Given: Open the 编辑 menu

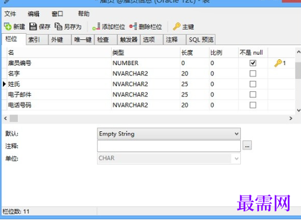Looking at the screenshot, I should coord(34,14).
